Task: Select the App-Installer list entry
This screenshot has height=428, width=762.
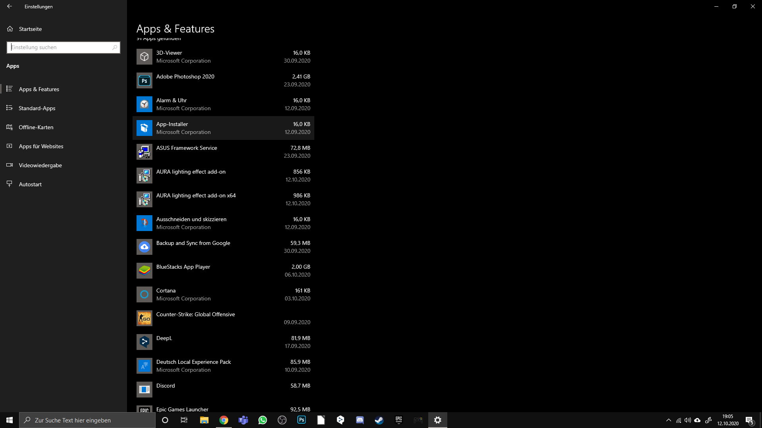Action: [223, 128]
